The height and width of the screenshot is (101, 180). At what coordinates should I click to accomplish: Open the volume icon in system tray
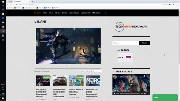2,84
